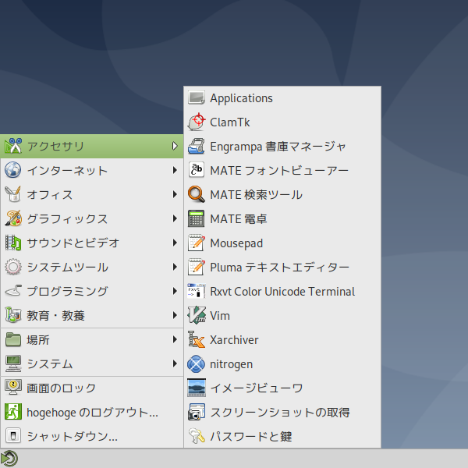This screenshot has height=468, width=468.
Task: Click the passwords and keys icon
Action: 196,436
